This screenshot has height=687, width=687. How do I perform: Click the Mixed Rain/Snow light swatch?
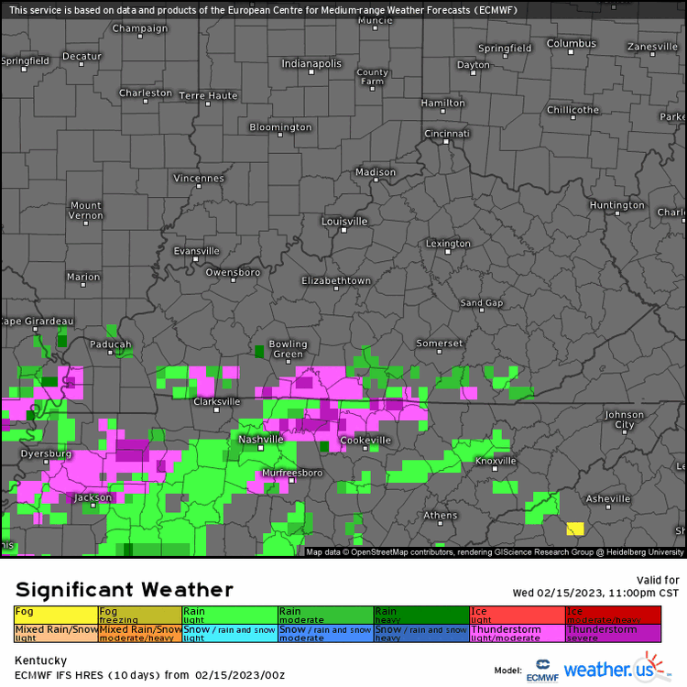click(56, 633)
